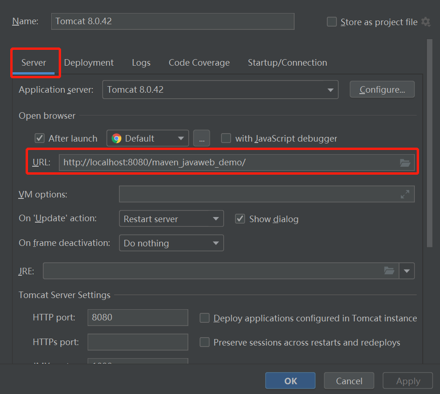The height and width of the screenshot is (394, 440).
Task: Expand the JRE dropdown arrow
Action: pyautogui.click(x=407, y=271)
